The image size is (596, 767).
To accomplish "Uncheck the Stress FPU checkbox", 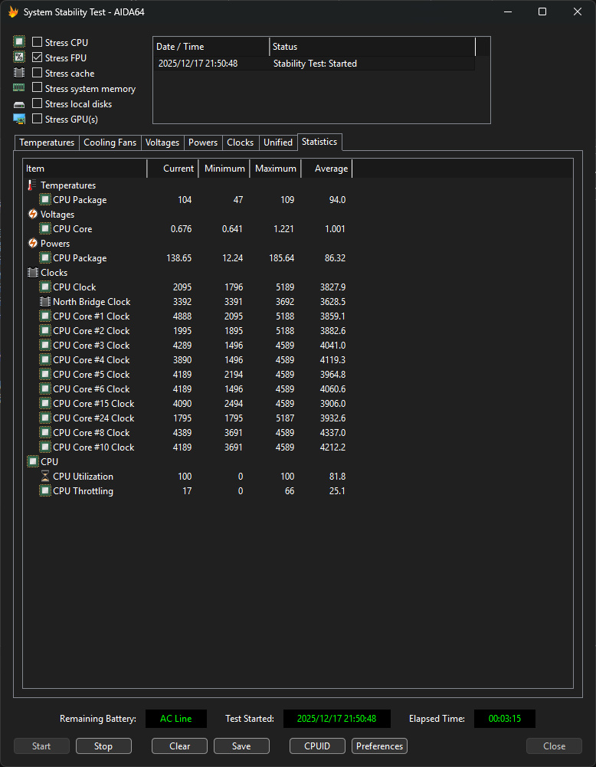I will 38,57.
